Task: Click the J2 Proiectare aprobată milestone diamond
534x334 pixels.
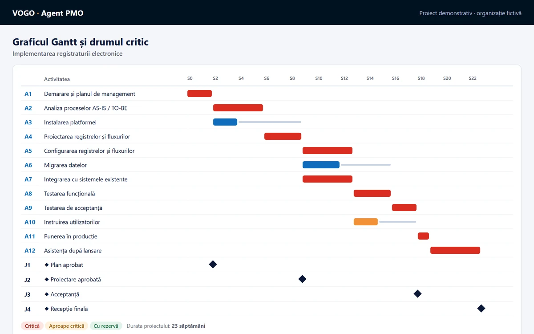Action: point(302,279)
